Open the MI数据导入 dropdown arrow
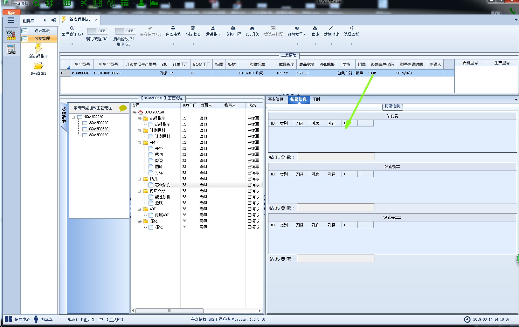Image resolution: width=519 pixels, height=327 pixels. [297, 44]
